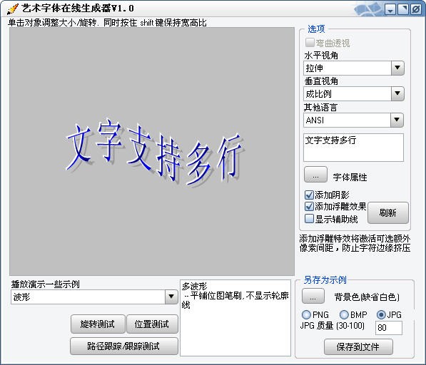Click the 多波形 description text box

coord(235,318)
